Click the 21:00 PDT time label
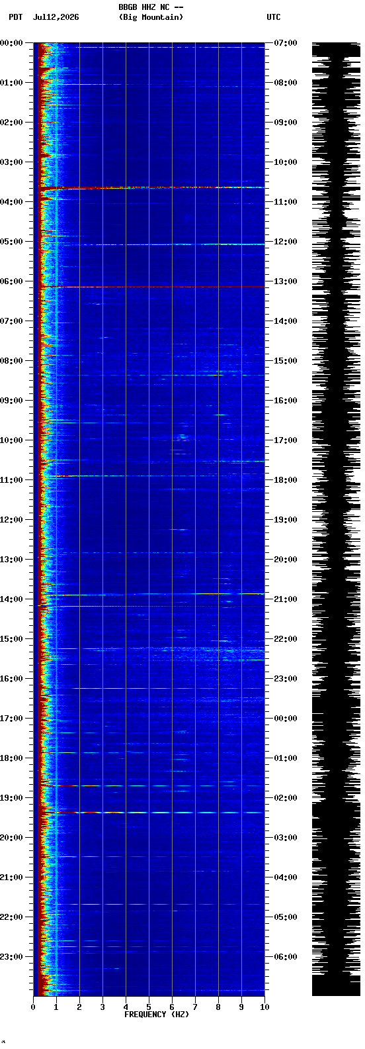This screenshot has height=1049, width=365. [11, 877]
